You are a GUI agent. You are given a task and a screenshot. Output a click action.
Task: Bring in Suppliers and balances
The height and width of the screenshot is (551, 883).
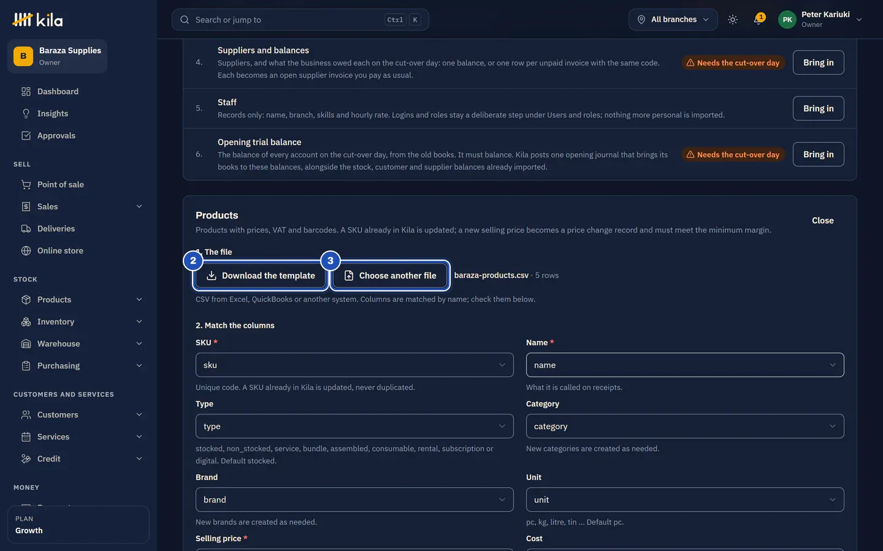(x=818, y=62)
